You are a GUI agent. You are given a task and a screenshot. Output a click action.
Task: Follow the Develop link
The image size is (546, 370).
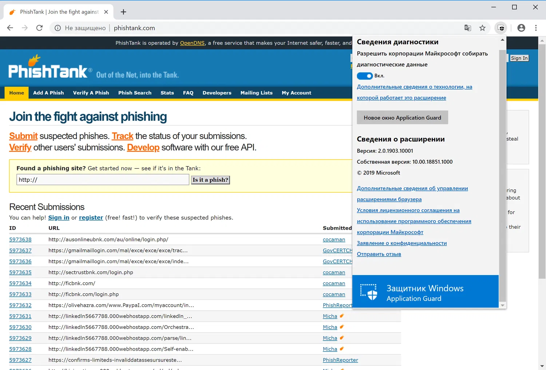(x=143, y=148)
